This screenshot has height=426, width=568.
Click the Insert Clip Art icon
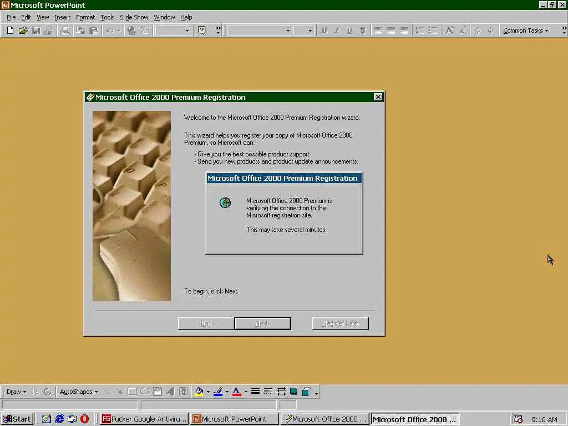click(x=183, y=392)
